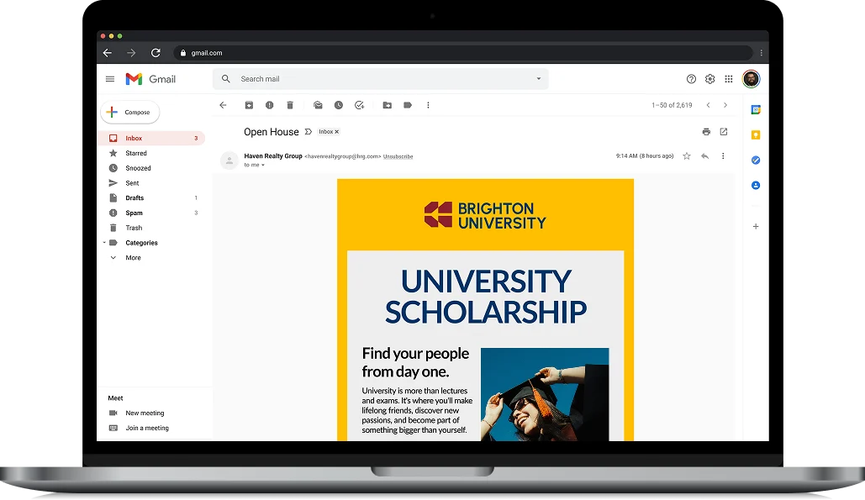The height and width of the screenshot is (500, 865).
Task: Open Google Tasks side panel
Action: tap(756, 160)
